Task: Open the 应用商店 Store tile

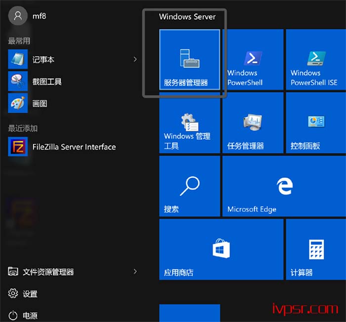Action: 221,249
